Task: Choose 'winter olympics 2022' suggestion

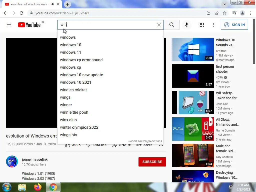Action: pos(110,127)
